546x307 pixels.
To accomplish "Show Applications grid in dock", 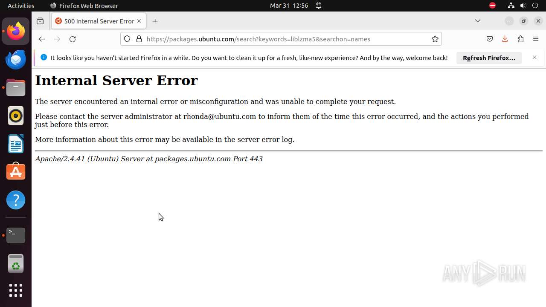I will [x=16, y=290].
